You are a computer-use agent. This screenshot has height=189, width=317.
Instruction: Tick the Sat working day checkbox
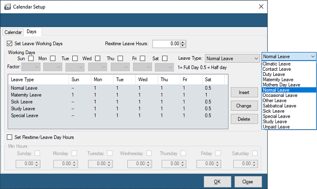[x=165, y=58]
